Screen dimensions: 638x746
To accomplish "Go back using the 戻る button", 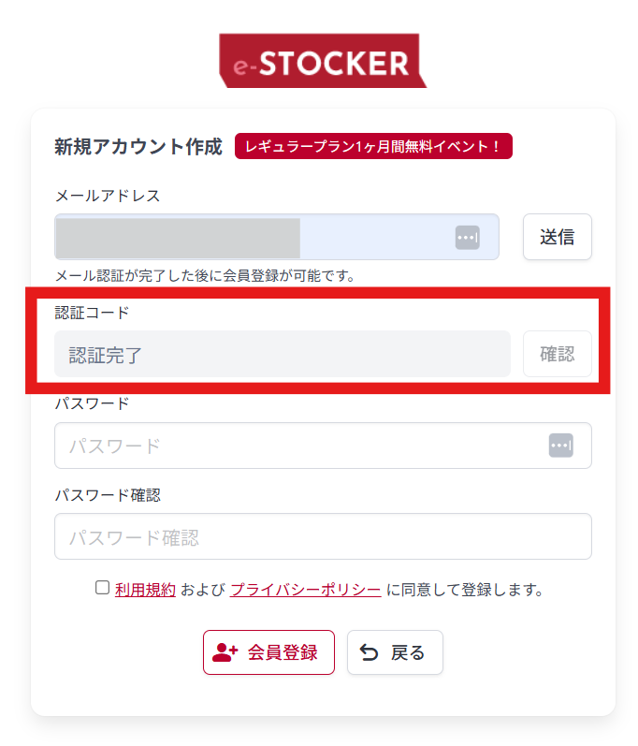I will 395,652.
